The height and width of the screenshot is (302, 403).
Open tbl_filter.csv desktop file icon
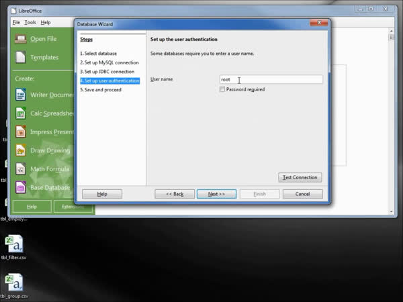point(13,244)
